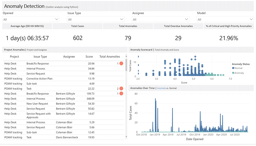Sort by the Project column header

pyautogui.click(x=14, y=56)
